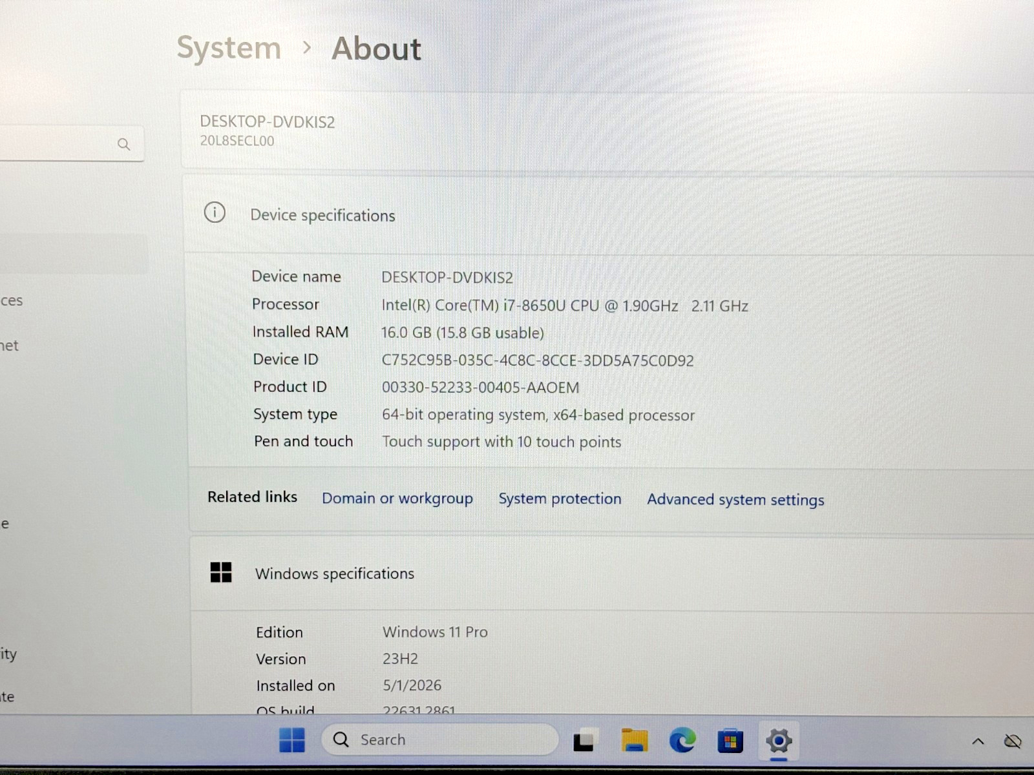The image size is (1034, 775).
Task: Click the taskbar Search box
Action: (439, 739)
